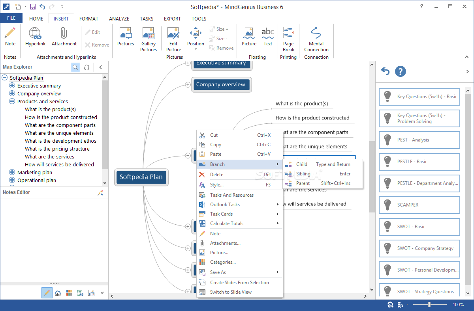Open the ANALYZE ribbon tab
The image size is (474, 311).
pyautogui.click(x=119, y=19)
